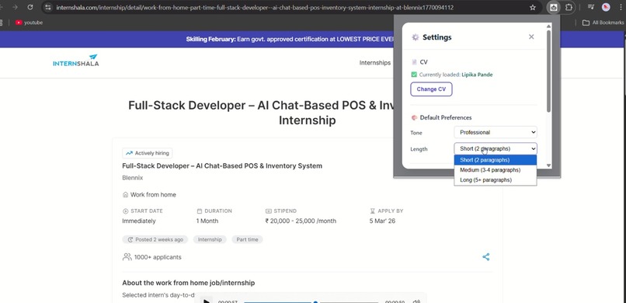Open the Chrome profile avatar

606,7
